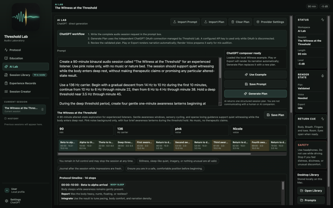This screenshot has height=208, width=333.
Task: Click the Session Library headphones icon
Action: click(x=6, y=75)
